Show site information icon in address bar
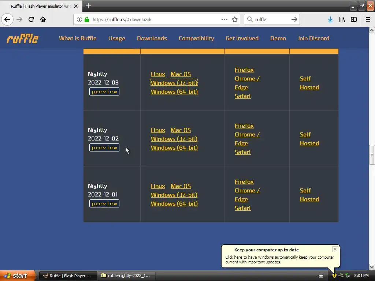The image size is (375, 281). 79,19
